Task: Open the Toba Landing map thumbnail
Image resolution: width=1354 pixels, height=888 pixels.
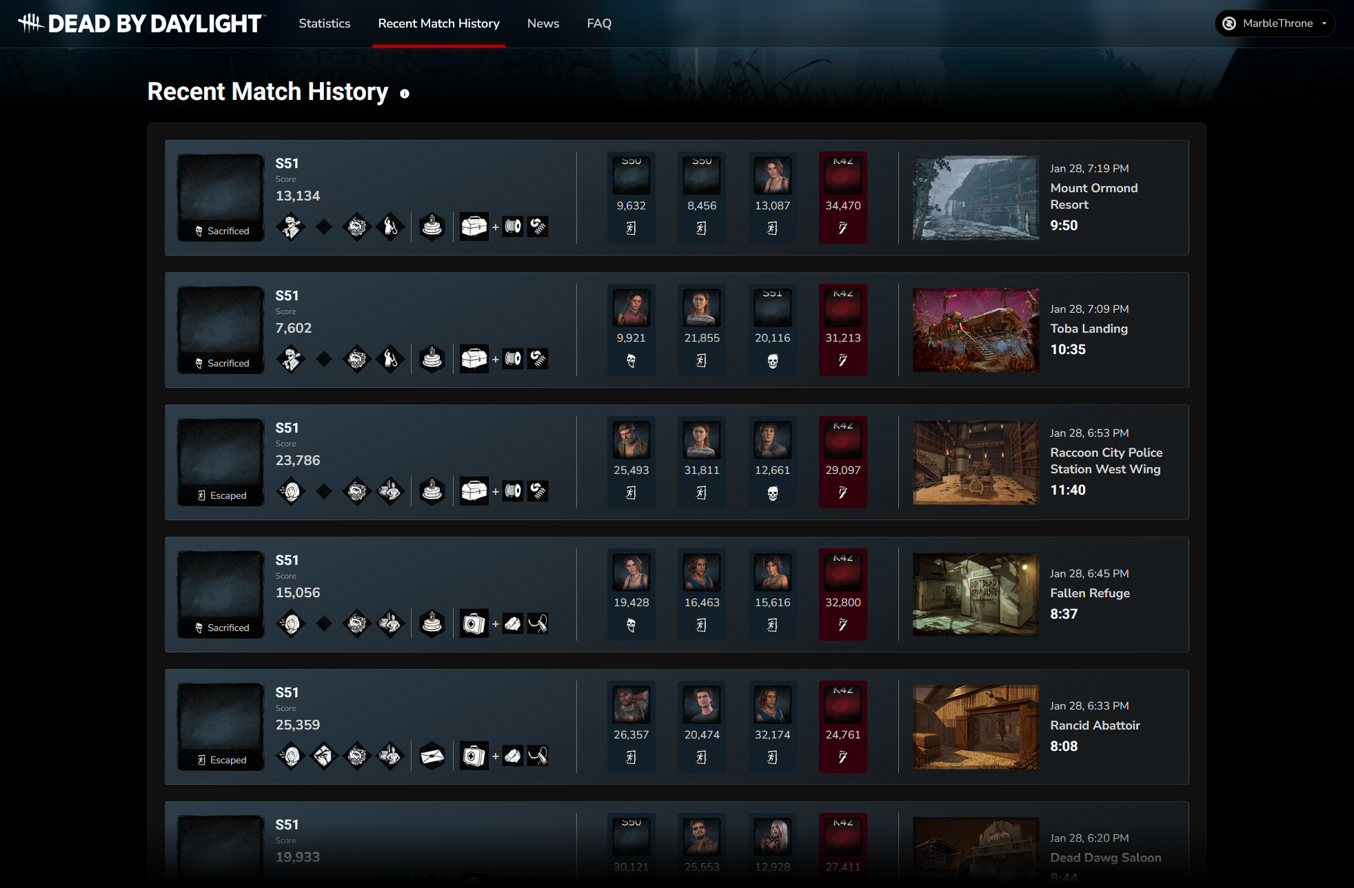Action: click(976, 330)
